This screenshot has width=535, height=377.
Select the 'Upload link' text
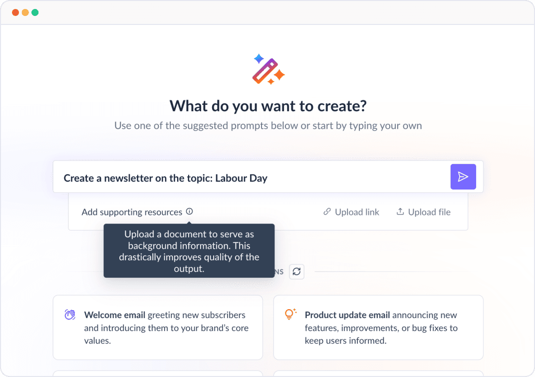357,212
